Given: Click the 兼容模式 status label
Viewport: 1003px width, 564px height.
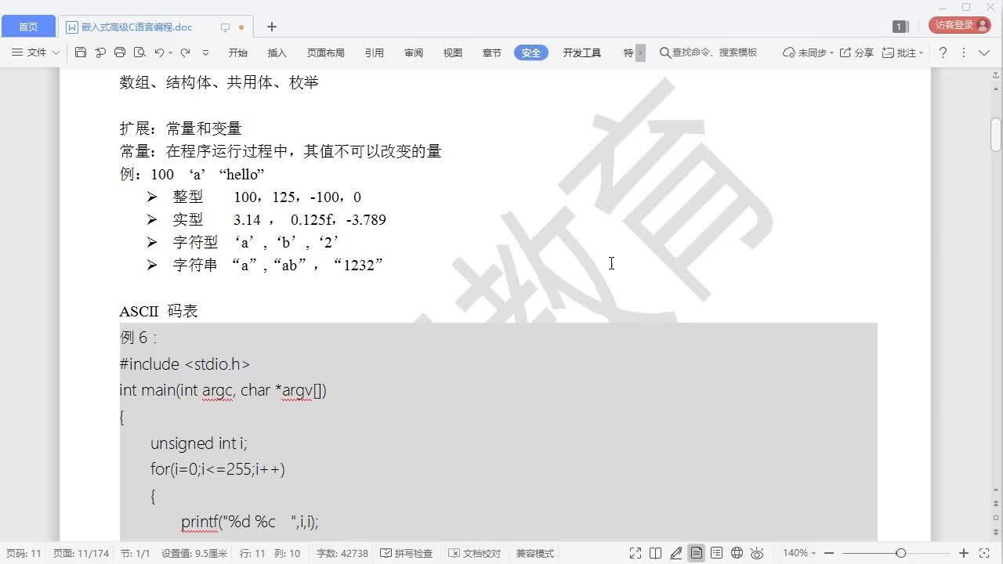Looking at the screenshot, I should point(535,553).
